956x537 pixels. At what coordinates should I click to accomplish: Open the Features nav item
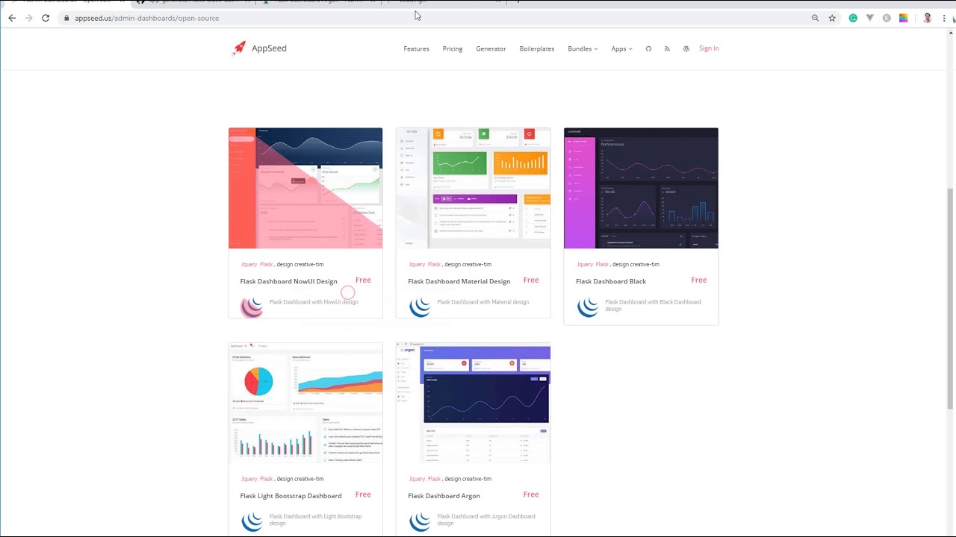(416, 48)
